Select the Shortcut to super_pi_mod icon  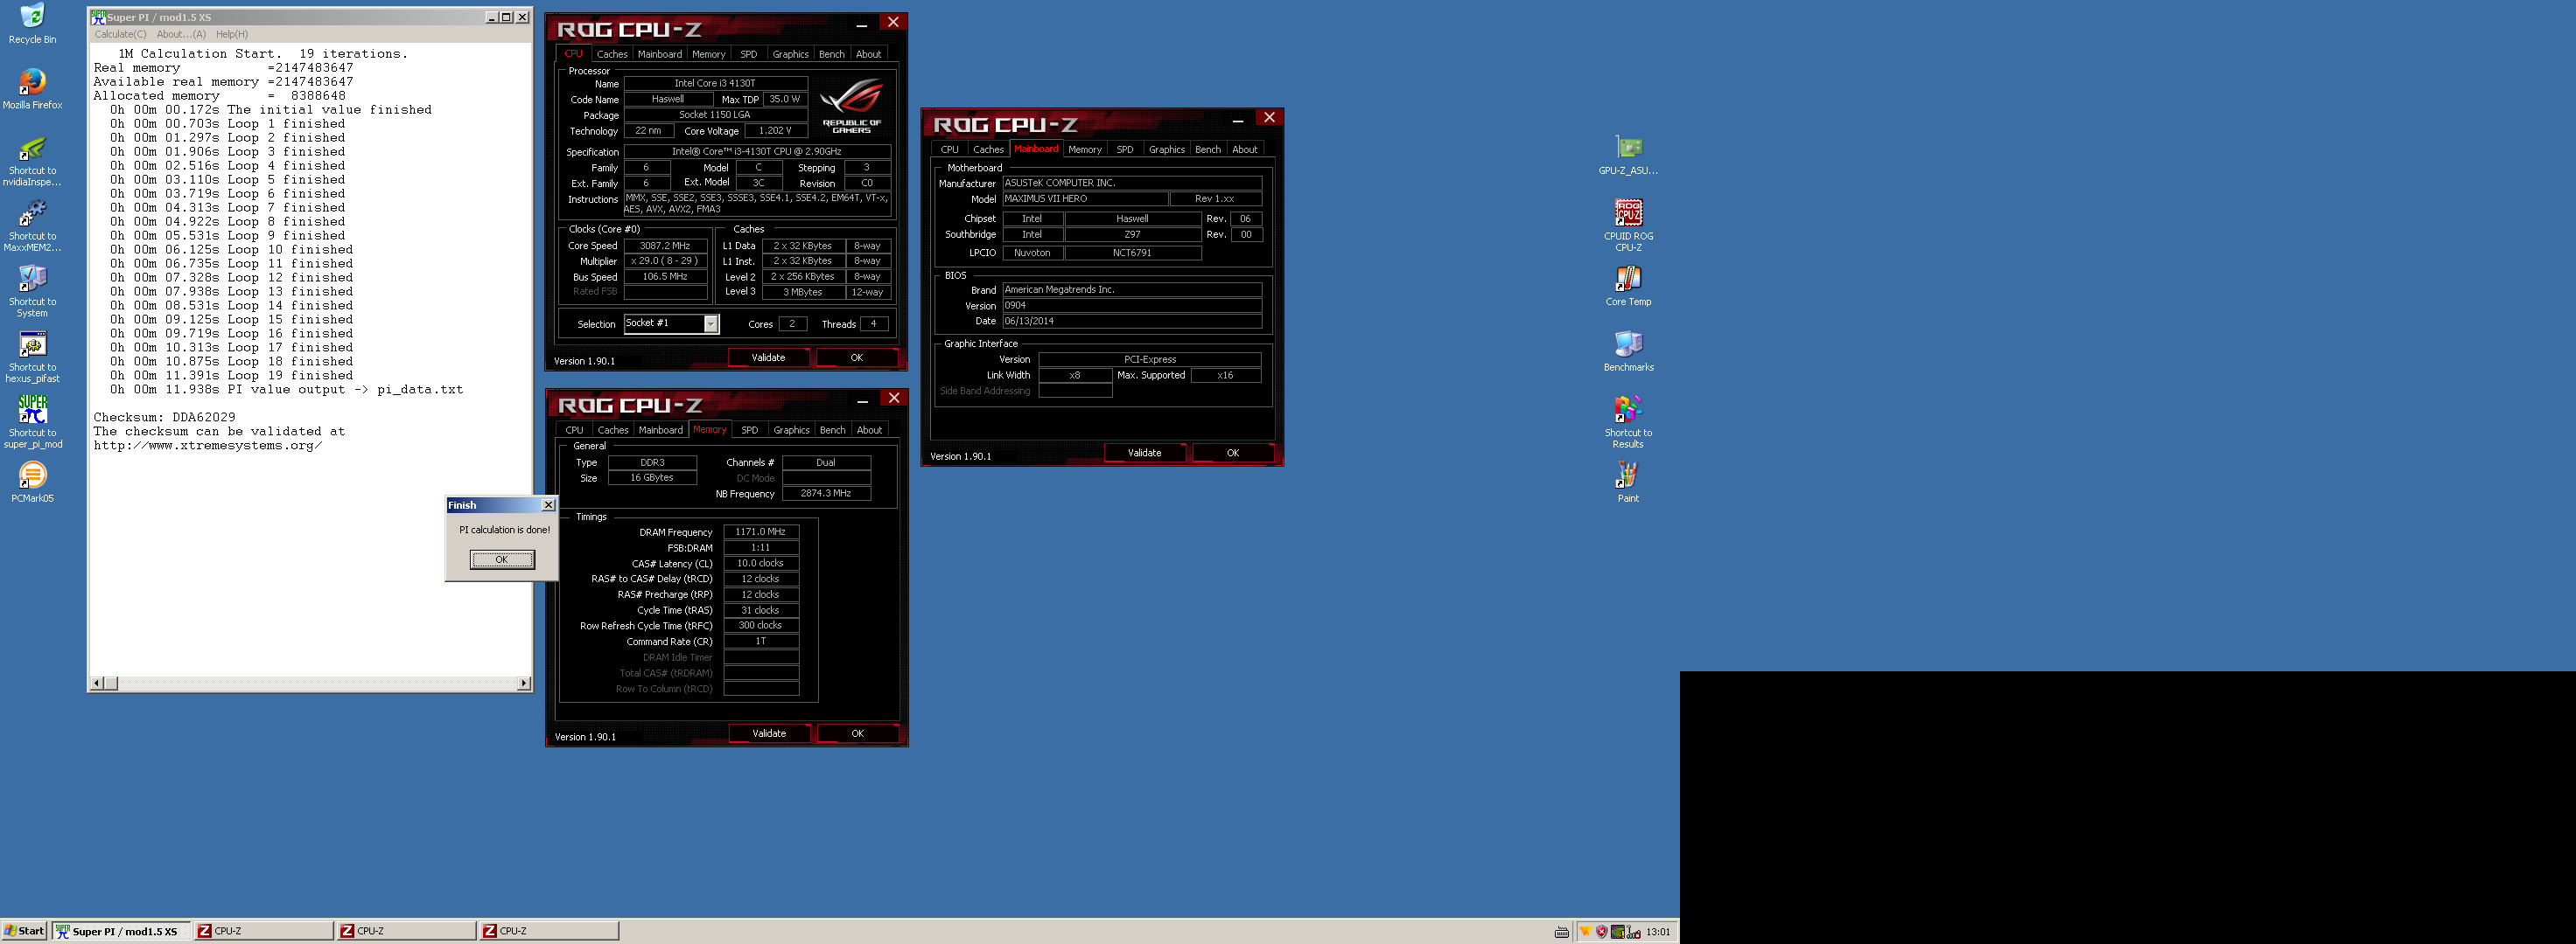32,422
